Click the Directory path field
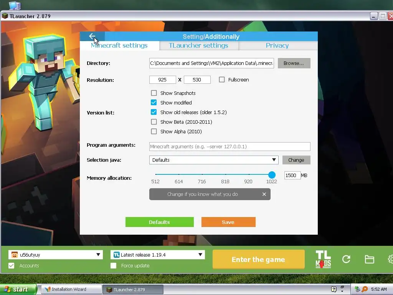Image resolution: width=393 pixels, height=295 pixels. click(x=211, y=63)
